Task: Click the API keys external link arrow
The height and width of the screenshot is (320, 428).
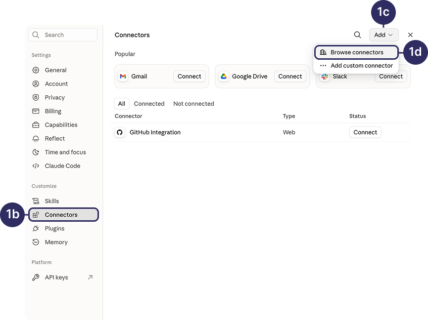Action: point(90,277)
